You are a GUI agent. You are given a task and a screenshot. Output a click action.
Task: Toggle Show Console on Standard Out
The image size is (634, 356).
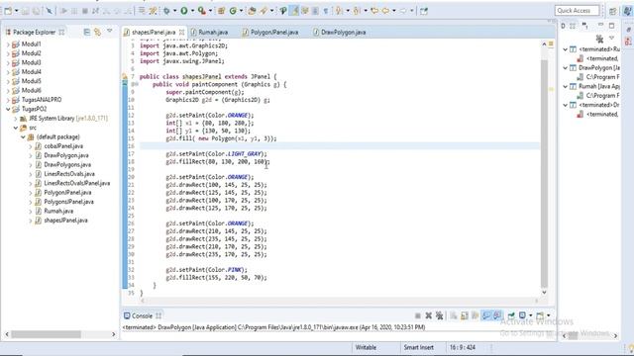tap(486, 315)
